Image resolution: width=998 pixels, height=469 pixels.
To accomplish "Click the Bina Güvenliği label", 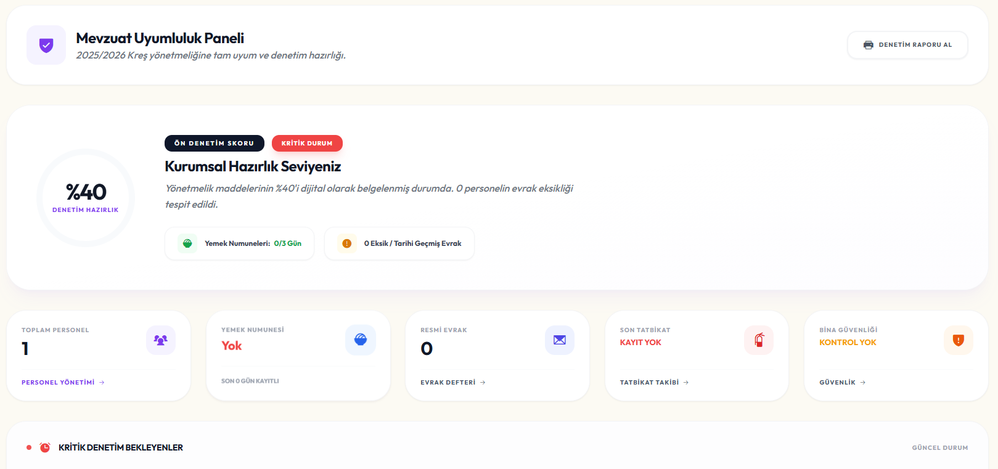I will tap(848, 330).
